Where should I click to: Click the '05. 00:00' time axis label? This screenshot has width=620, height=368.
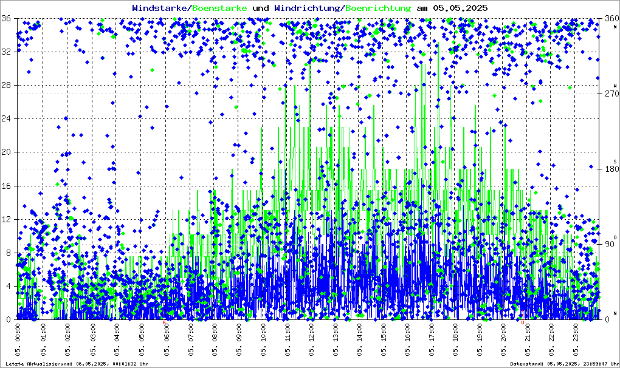pos(18,339)
